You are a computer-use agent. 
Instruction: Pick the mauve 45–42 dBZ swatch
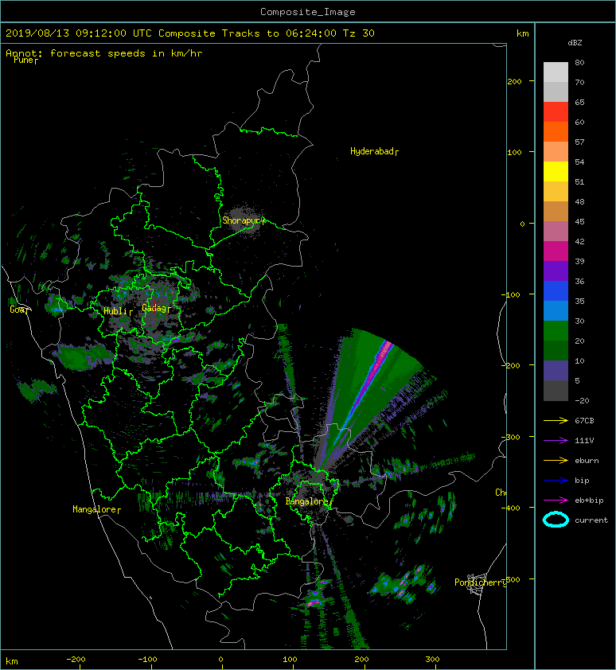556,232
